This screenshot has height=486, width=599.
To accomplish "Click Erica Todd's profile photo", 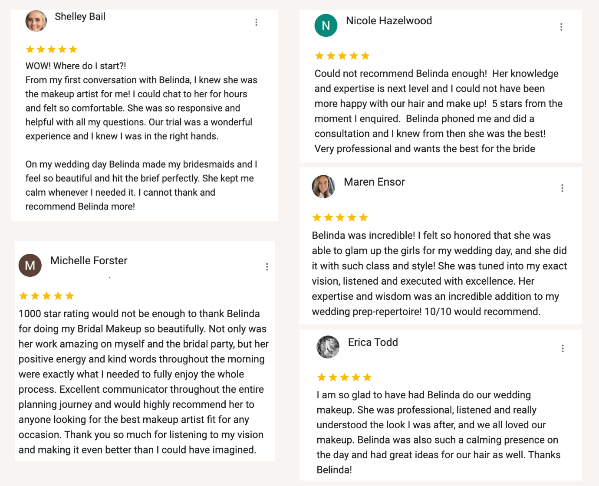I will click(328, 347).
